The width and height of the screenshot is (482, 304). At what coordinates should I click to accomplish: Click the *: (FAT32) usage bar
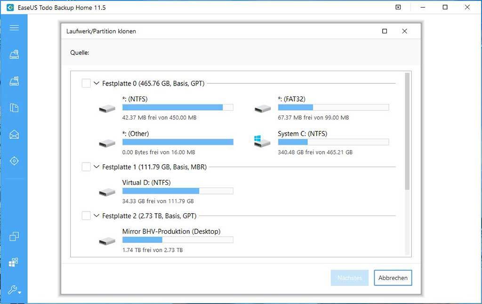coord(333,107)
